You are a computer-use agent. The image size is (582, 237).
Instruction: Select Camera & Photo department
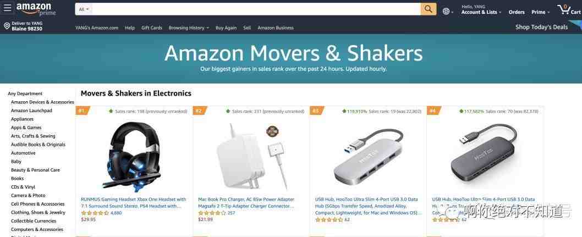28,195
